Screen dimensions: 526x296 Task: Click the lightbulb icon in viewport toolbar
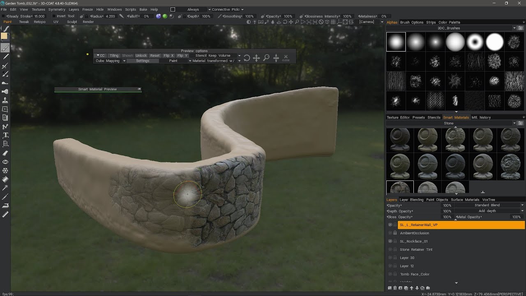coord(254,22)
